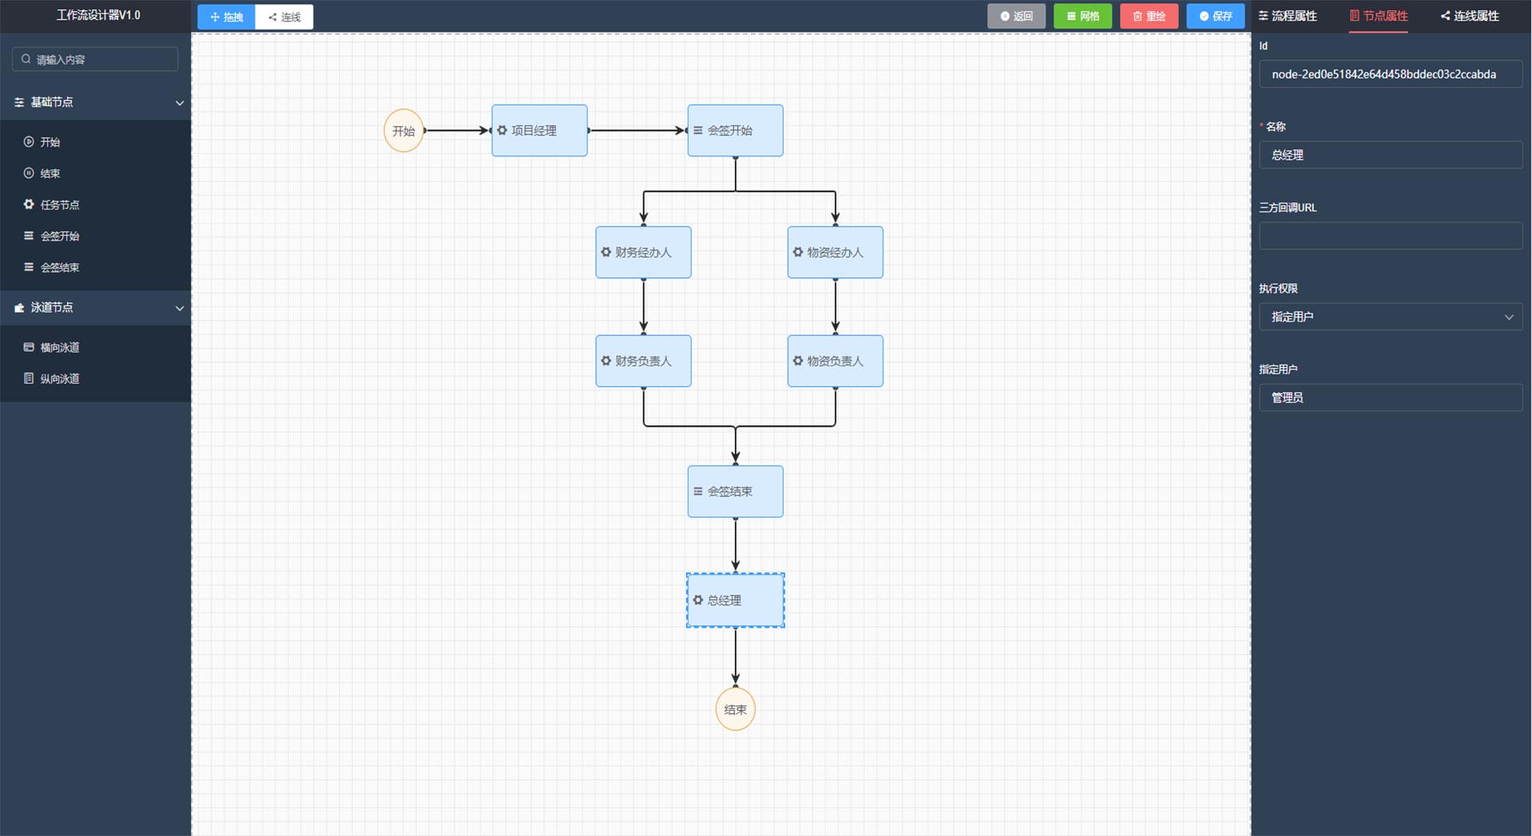The image size is (1532, 836).
Task: Select the 纵向泳道 vertical lane item
Action: tap(59, 379)
